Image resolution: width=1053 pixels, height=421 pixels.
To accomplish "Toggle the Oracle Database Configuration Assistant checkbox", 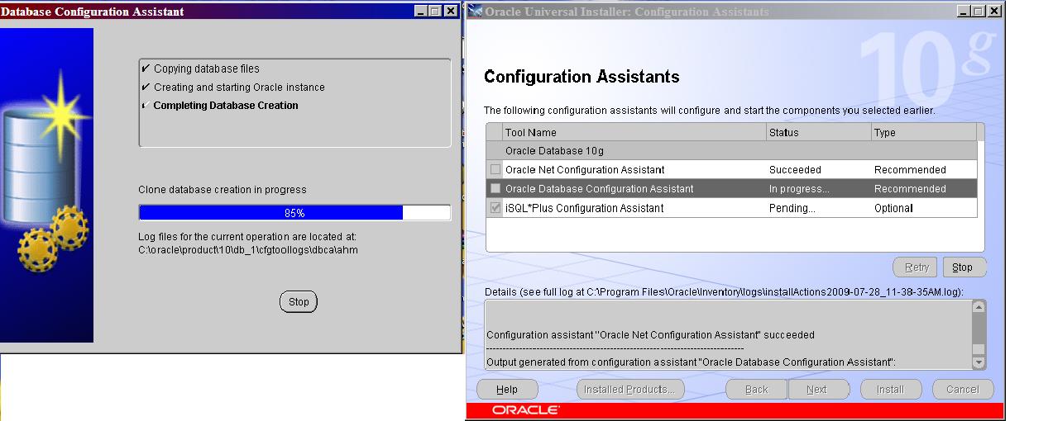I will pyautogui.click(x=495, y=189).
